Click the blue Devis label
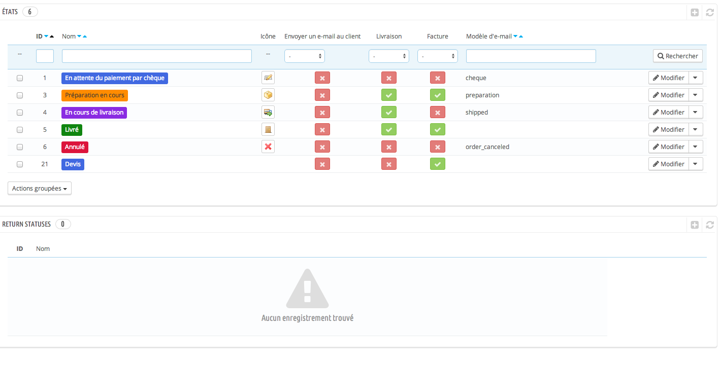This screenshot has height=365, width=720. coord(73,164)
